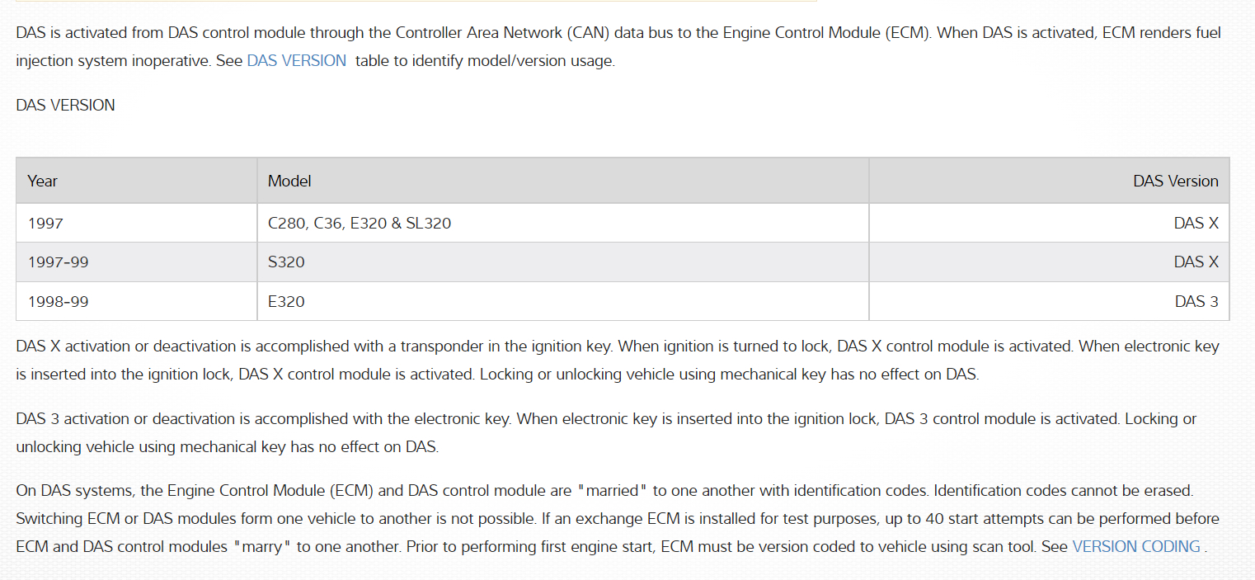Click the "Model" column header
The height and width of the screenshot is (580, 1255).
click(289, 181)
